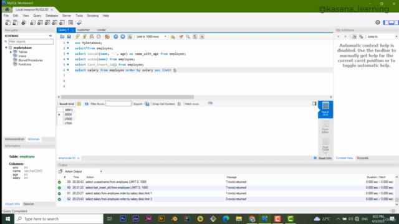Fetch next rows icon in result toolbar
399x224 pixels.
click(210, 103)
